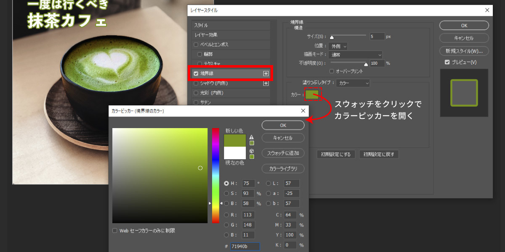505x252 pixels.
Task: Click the small swatch below the warning triangle
Action: [252, 143]
